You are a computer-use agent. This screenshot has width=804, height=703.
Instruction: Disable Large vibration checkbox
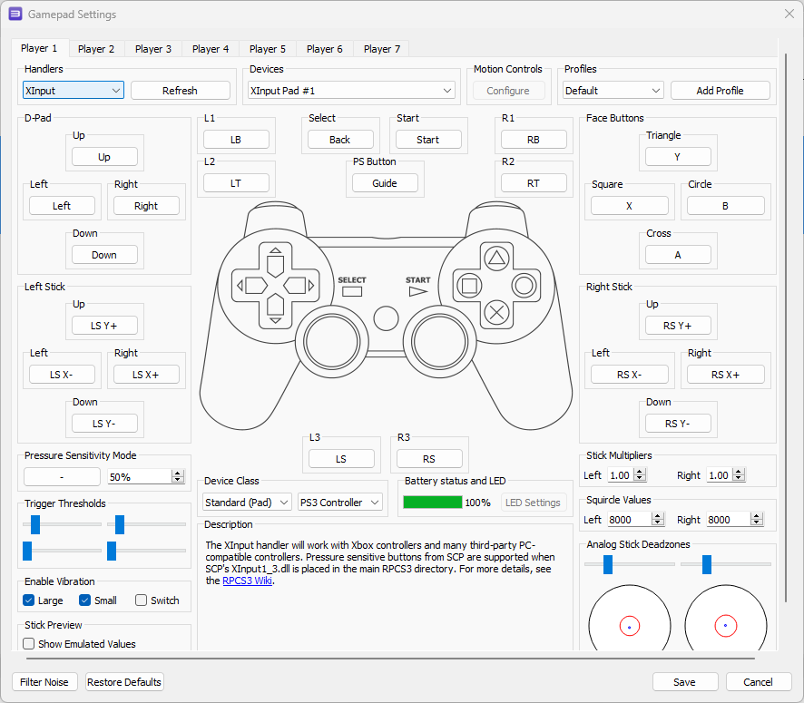point(29,600)
